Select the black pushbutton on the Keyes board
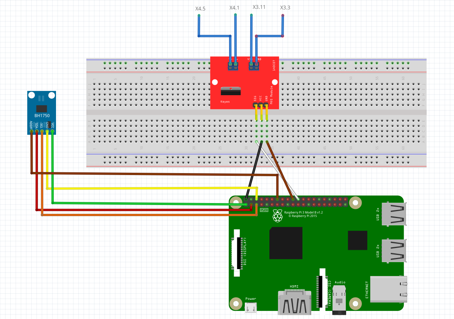 (x=231, y=91)
